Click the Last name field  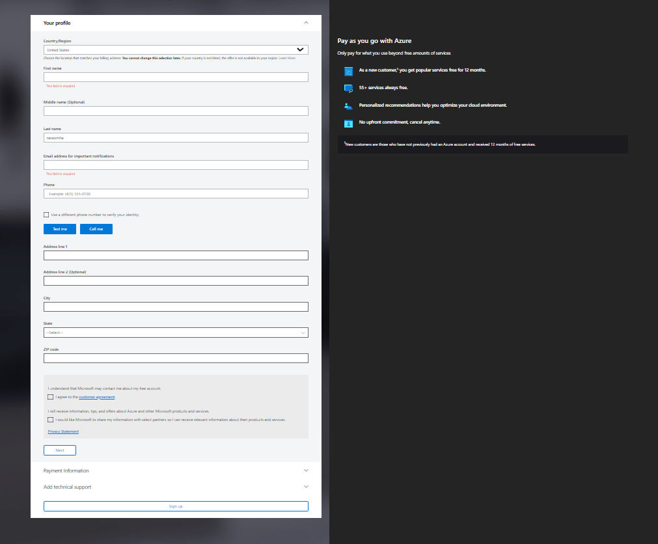pos(176,137)
